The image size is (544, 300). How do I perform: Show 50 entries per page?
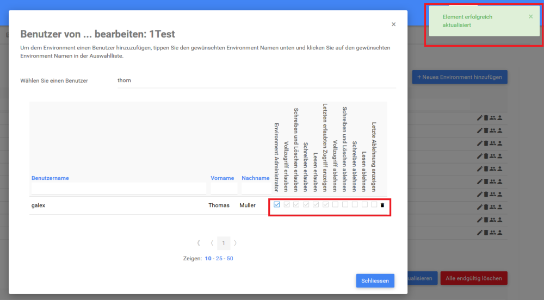[x=230, y=259]
